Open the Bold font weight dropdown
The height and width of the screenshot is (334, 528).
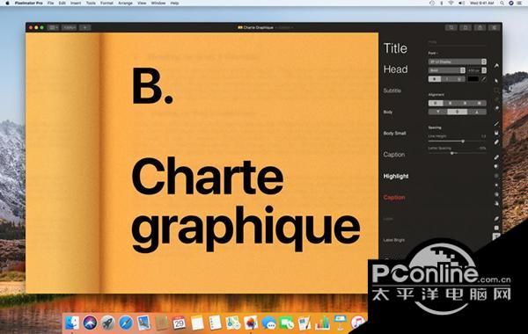(x=446, y=70)
